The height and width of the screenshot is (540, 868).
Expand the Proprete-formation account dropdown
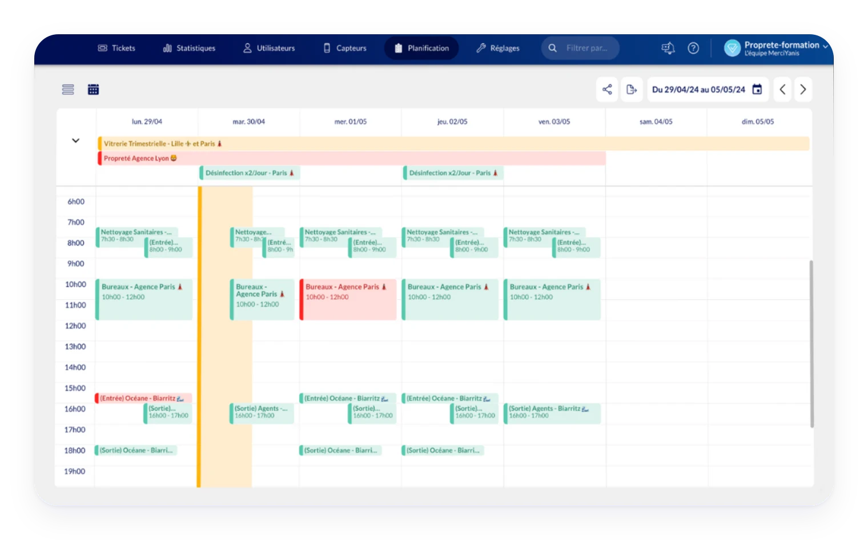(825, 46)
